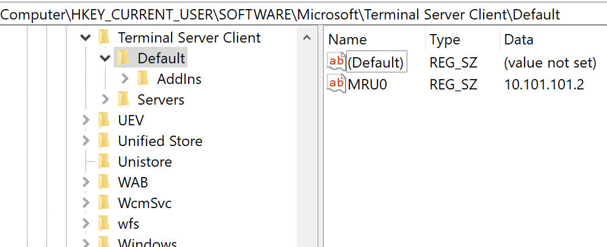The width and height of the screenshot is (607, 247).
Task: Select the Windows key label in tree
Action: [148, 242]
